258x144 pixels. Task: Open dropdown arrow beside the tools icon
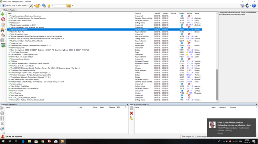[34, 6]
